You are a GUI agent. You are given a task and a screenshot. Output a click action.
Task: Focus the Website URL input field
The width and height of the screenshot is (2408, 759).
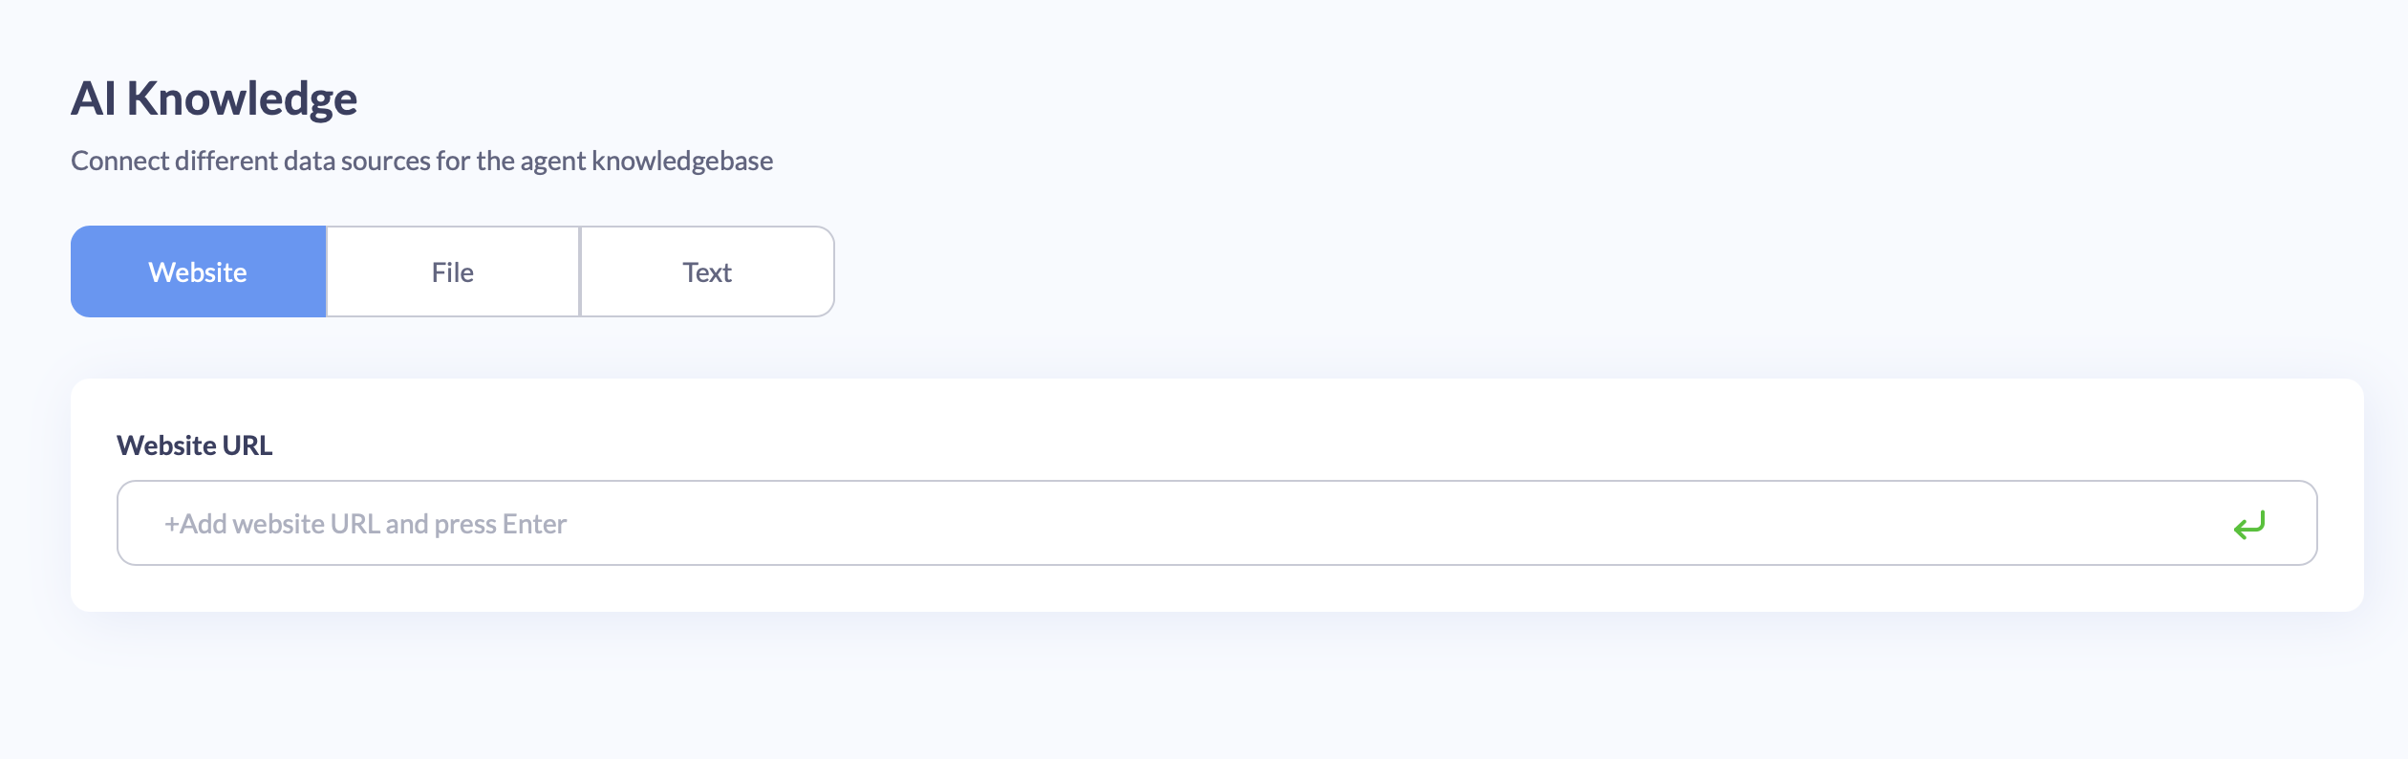point(1216,523)
